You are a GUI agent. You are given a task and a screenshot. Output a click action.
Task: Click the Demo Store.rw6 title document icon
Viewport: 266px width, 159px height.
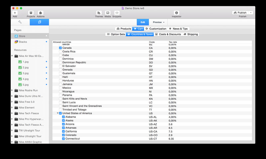click(x=123, y=8)
